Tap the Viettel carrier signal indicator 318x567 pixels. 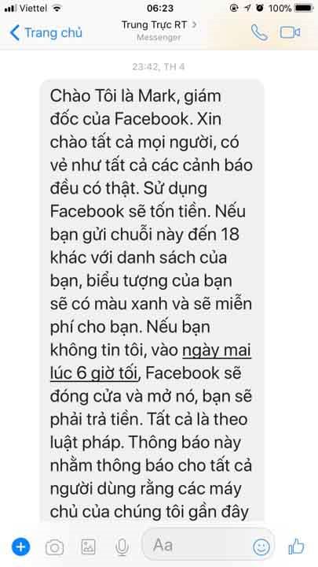32,8
